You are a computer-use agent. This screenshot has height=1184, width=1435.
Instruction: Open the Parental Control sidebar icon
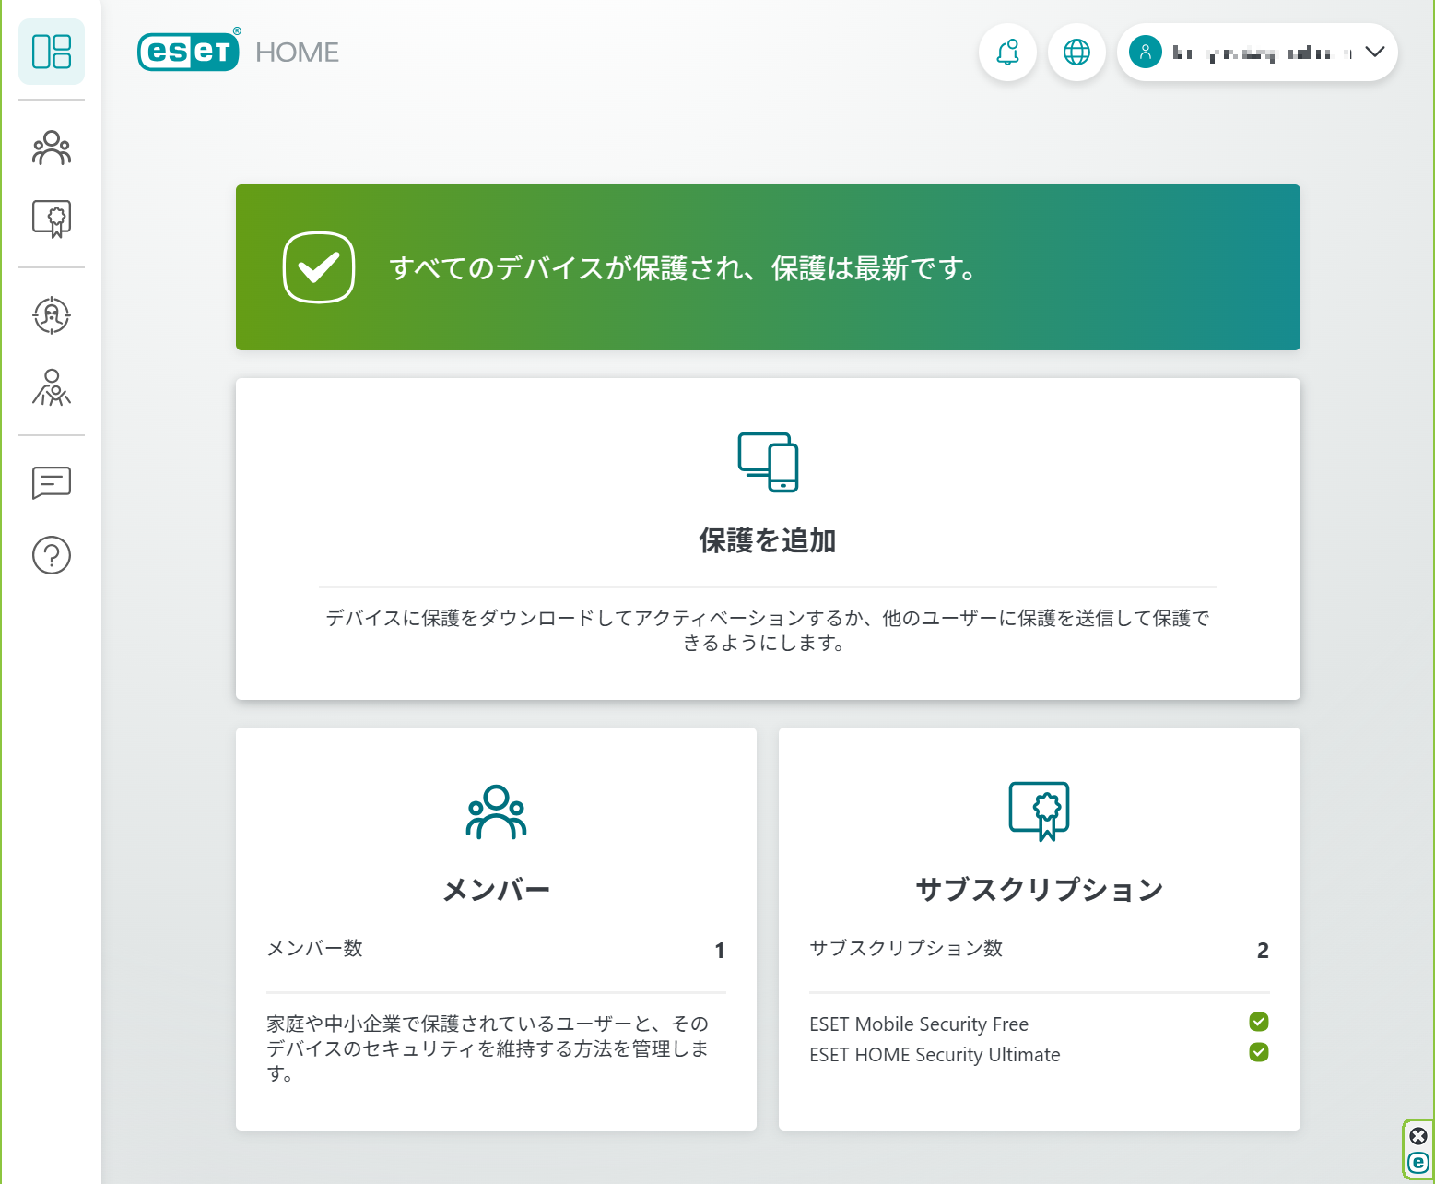(x=52, y=387)
